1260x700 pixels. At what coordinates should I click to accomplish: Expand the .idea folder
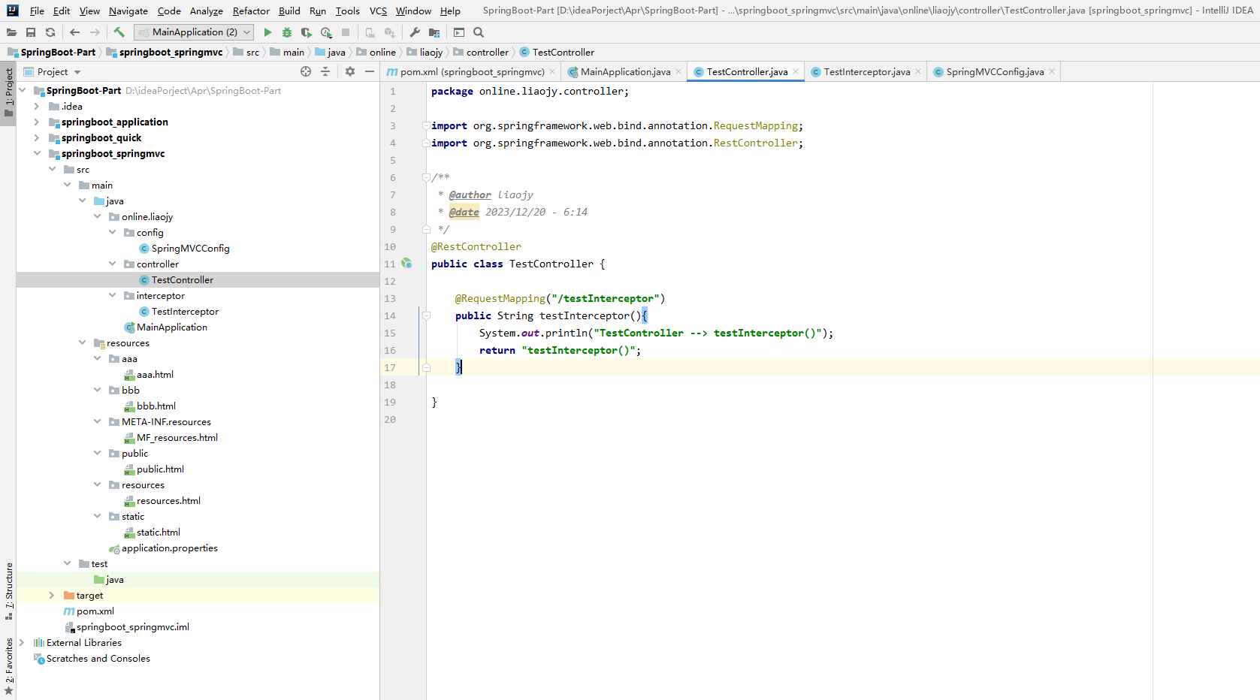(x=37, y=106)
